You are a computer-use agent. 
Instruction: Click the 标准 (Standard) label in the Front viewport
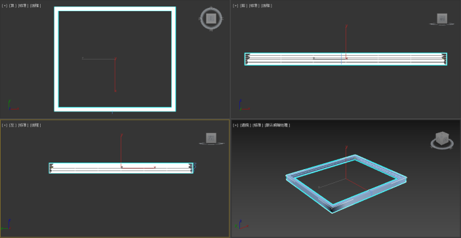(x=254, y=6)
